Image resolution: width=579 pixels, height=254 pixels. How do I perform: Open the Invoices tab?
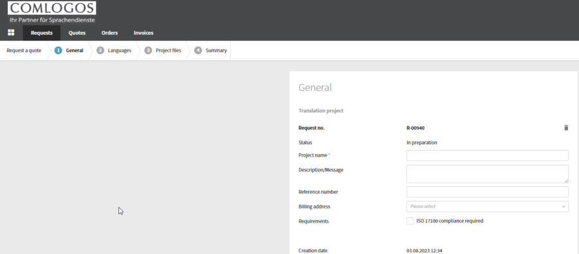[143, 33]
